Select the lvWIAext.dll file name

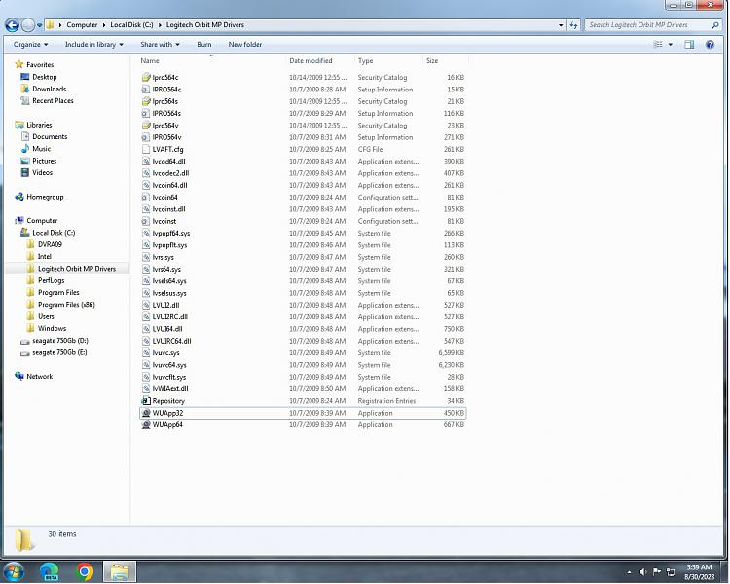170,389
